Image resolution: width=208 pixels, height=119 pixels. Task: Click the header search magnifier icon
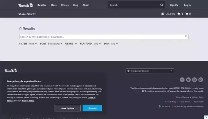[162, 5]
